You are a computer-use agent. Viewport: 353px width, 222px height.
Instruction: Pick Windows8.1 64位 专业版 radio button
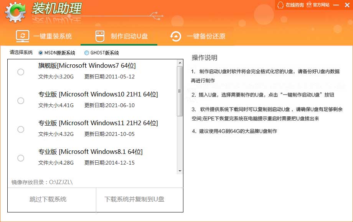tap(21, 158)
